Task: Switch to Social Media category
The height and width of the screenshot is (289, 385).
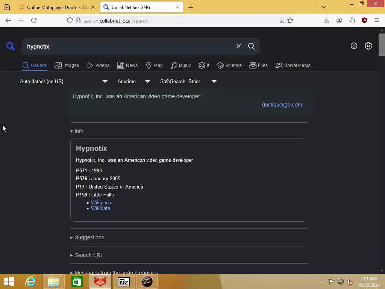Action: [293, 65]
